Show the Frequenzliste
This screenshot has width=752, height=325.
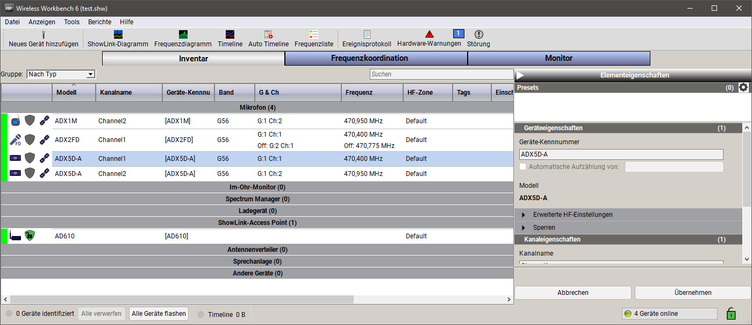[x=314, y=35]
